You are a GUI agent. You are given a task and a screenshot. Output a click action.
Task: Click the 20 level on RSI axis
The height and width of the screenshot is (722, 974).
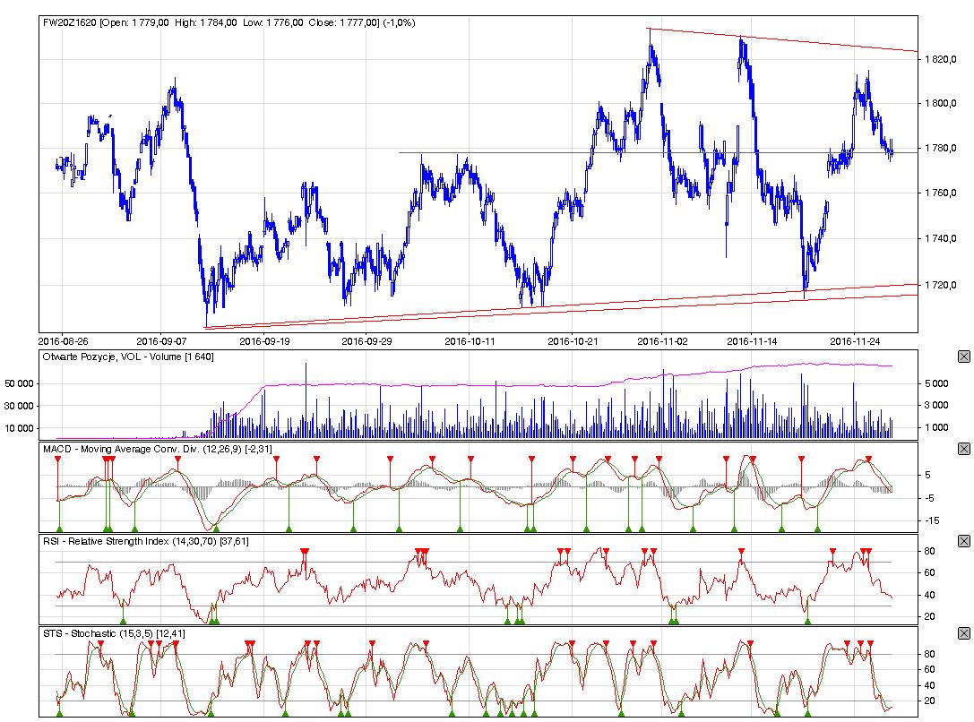pyautogui.click(x=930, y=616)
